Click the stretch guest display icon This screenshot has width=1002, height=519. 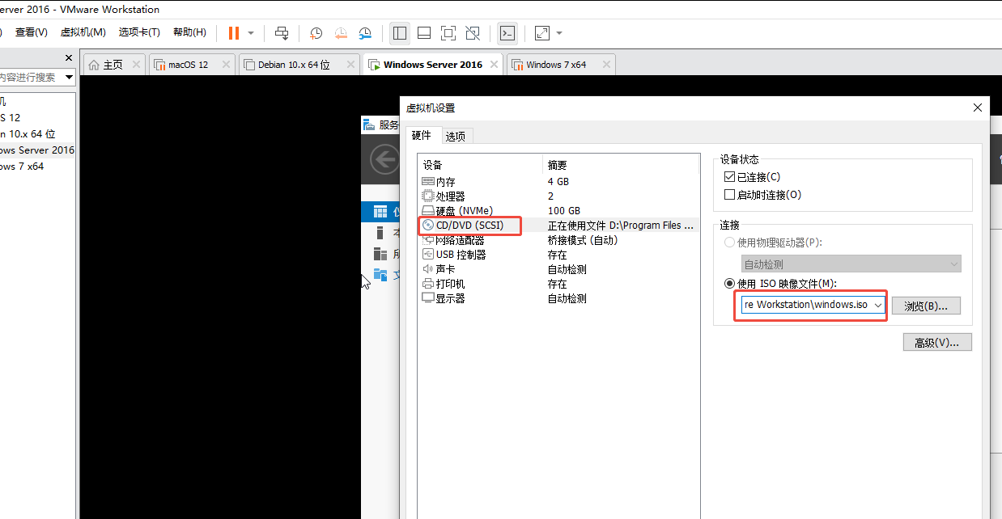542,33
